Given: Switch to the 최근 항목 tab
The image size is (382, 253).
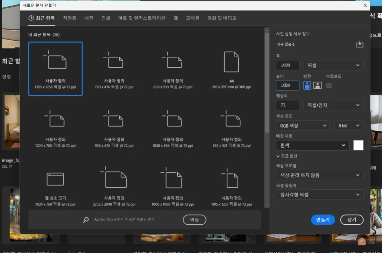Looking at the screenshot, I should click(x=42, y=18).
